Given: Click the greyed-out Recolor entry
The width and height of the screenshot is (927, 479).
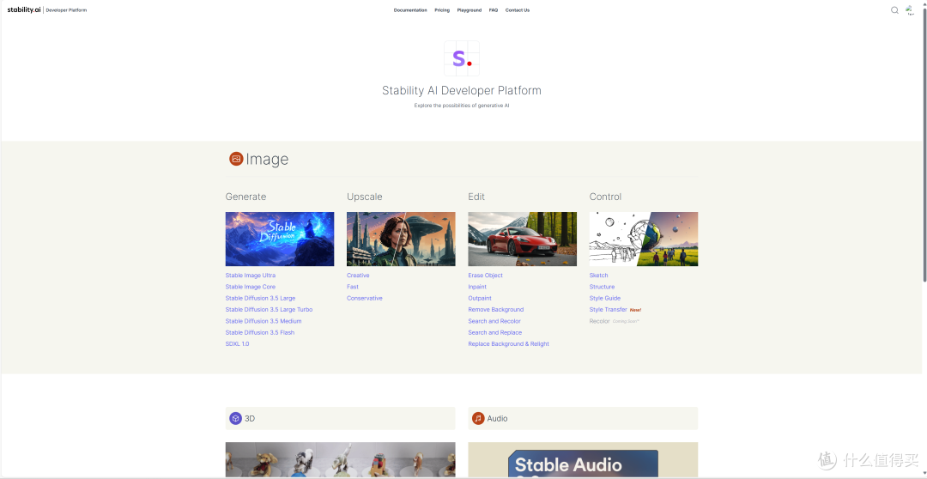Looking at the screenshot, I should 599,321.
